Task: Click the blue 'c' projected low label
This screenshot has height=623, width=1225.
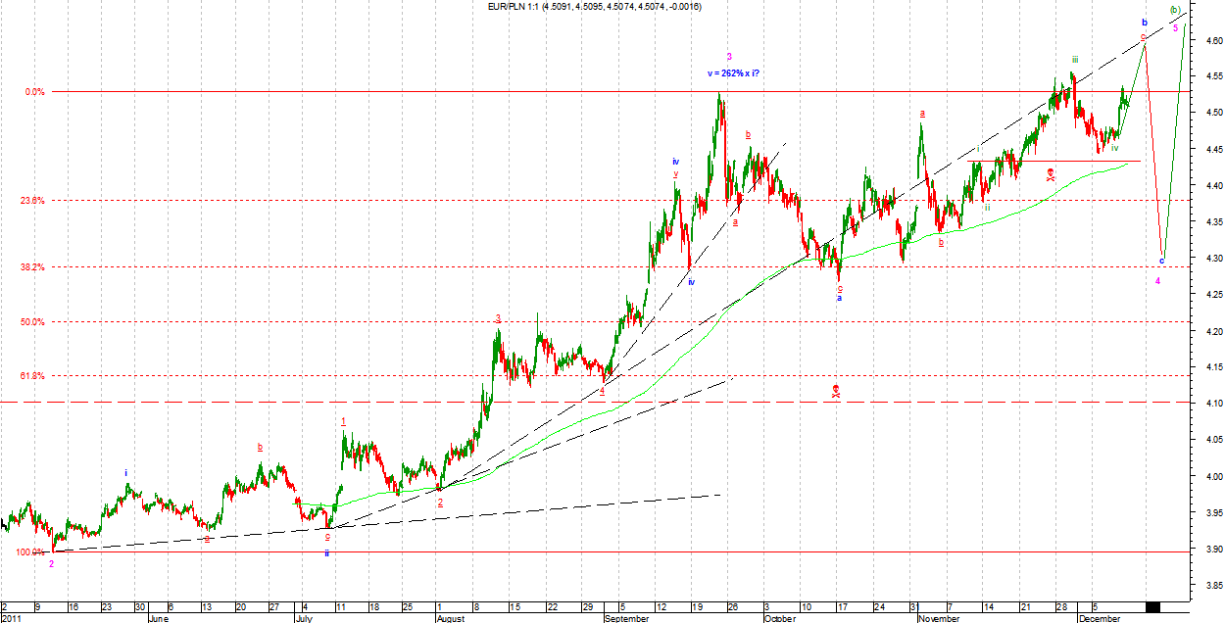Action: (1162, 261)
